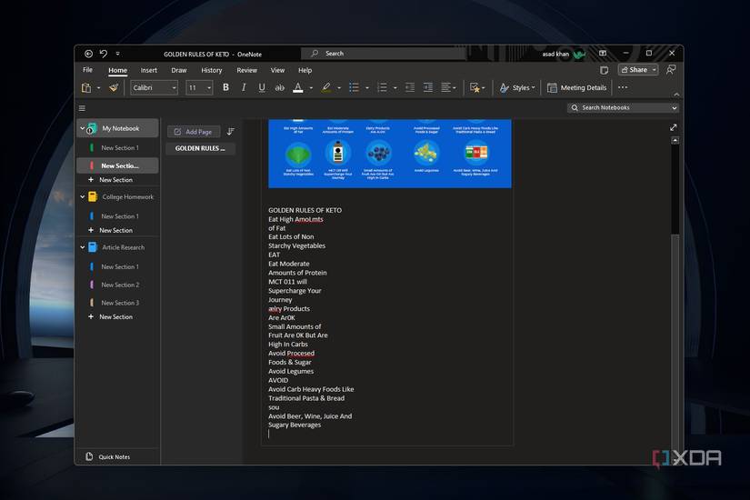Click the Increase Indent icon

[x=428, y=87]
